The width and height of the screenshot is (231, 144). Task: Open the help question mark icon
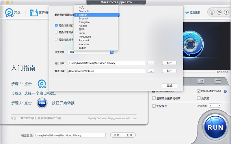[226, 12]
